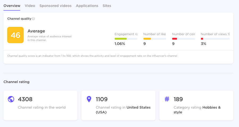The width and height of the screenshot is (239, 127).
Task: Click the 189 category rating card
Action: [196, 105]
